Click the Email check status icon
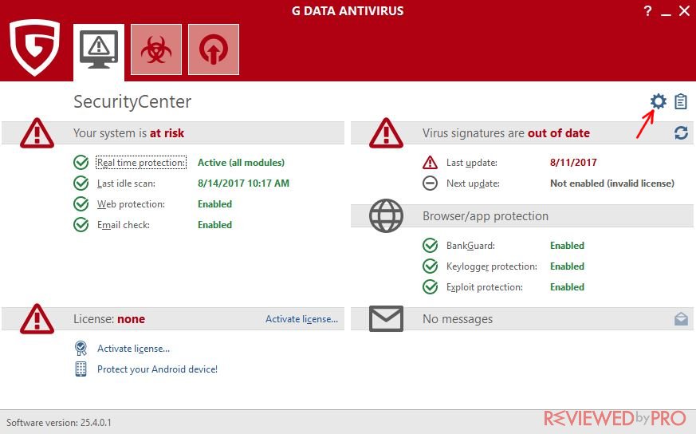Screen dimensions: 696x434 coord(81,225)
